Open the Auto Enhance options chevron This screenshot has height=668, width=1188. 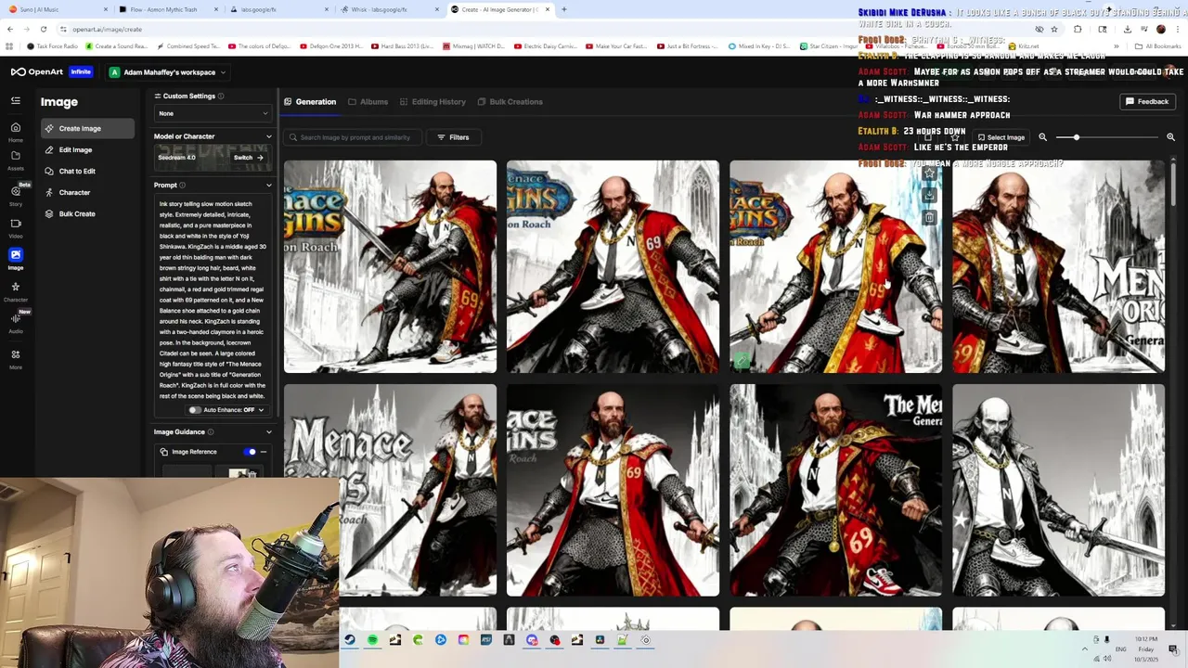[261, 410]
